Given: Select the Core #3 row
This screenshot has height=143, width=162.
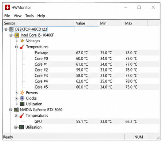Looking at the screenshot, I should coord(97,76).
